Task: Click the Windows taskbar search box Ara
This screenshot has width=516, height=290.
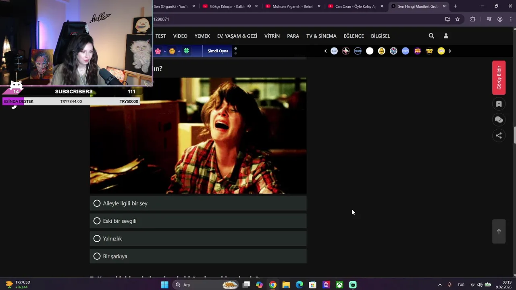Action: [206, 285]
